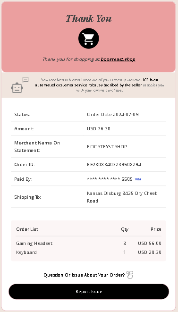Click the Report Issue button
Image resolution: width=178 pixels, height=312 pixels.
click(89, 292)
